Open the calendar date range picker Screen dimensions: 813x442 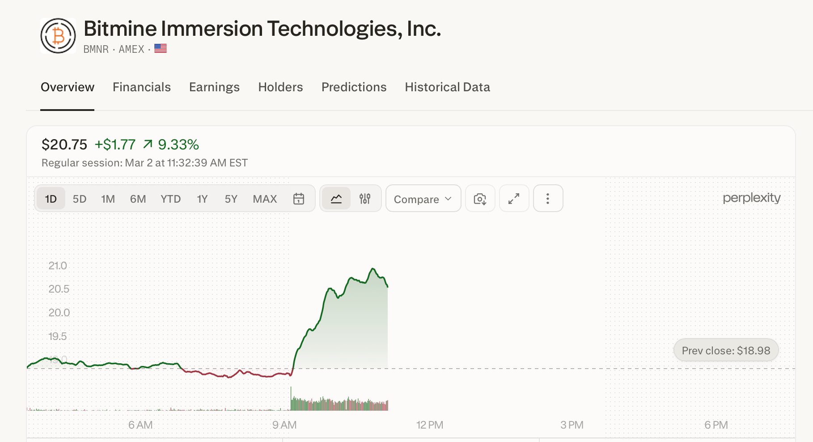tap(299, 199)
